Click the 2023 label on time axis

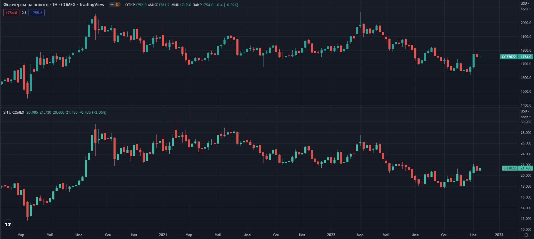[499, 235]
